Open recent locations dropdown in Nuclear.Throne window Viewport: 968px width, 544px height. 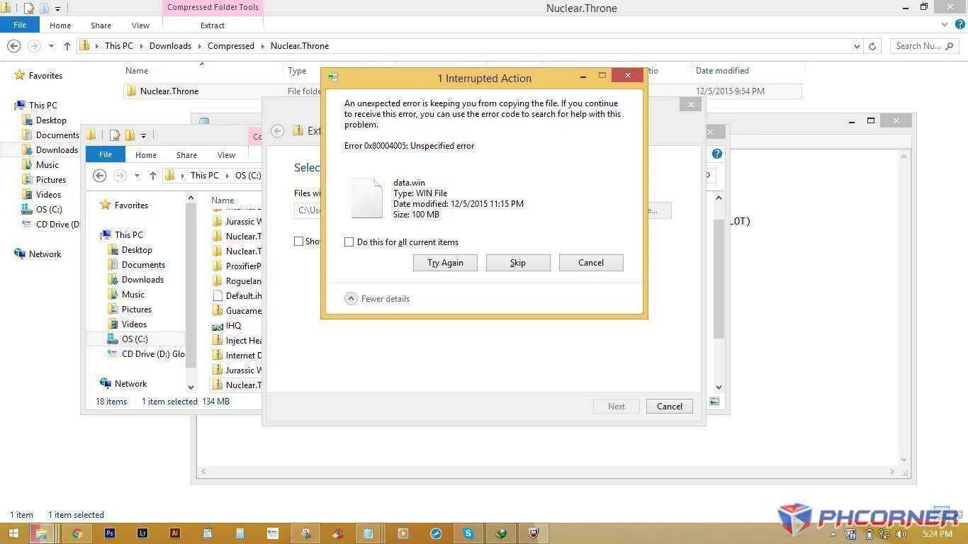[51, 46]
